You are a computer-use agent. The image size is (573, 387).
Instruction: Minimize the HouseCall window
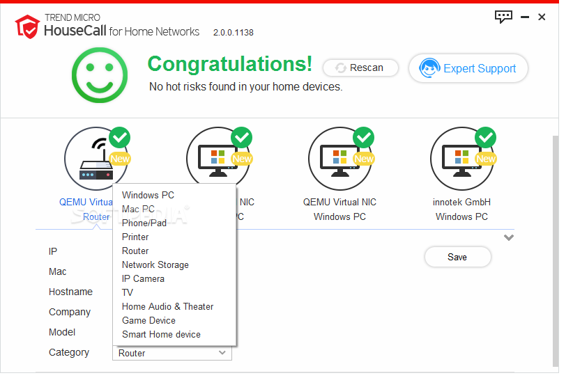pos(525,17)
